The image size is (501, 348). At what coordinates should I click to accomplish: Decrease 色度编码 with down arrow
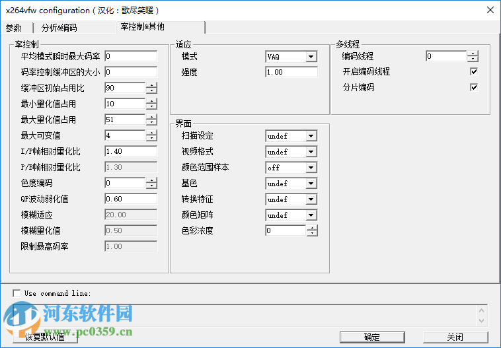pos(151,186)
